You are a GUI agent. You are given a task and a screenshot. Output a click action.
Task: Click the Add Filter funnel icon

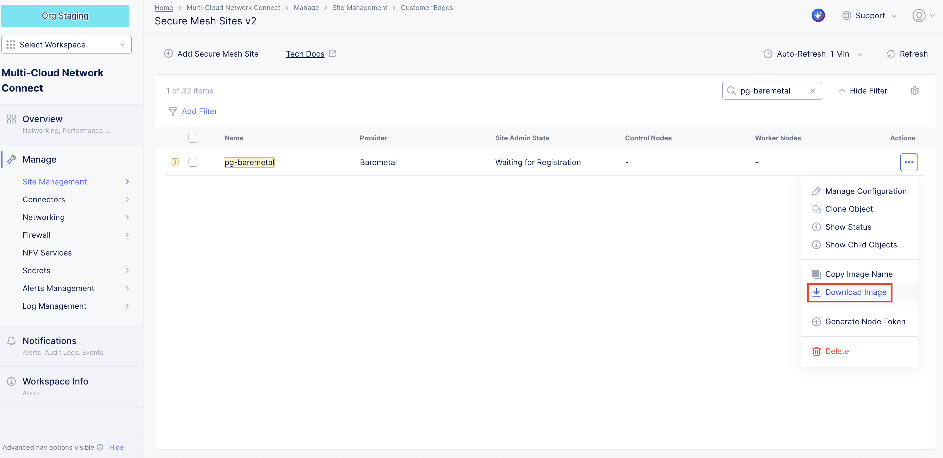pos(172,111)
